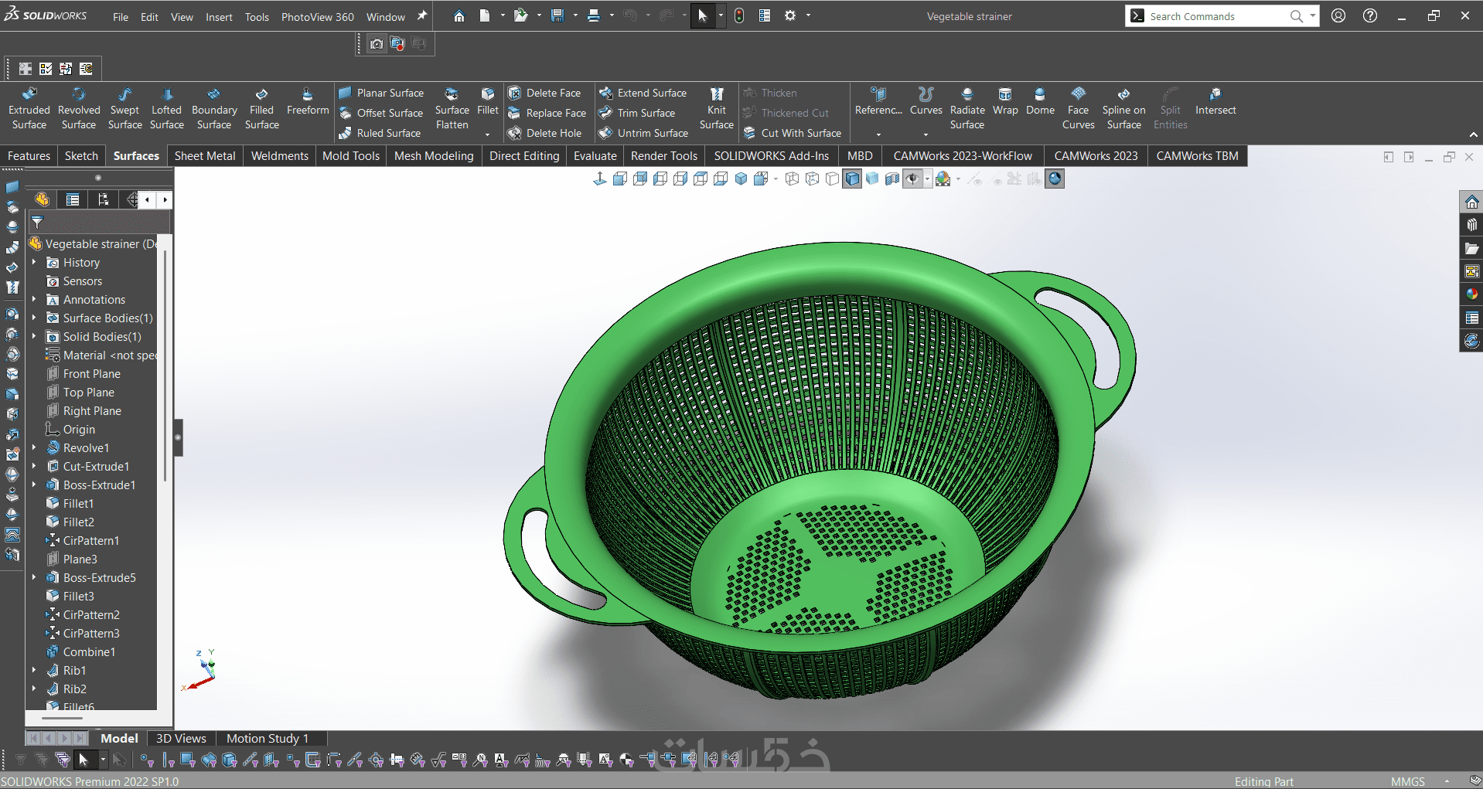Click Trim Surface in ribbon
1483x789 pixels.
tap(646, 113)
